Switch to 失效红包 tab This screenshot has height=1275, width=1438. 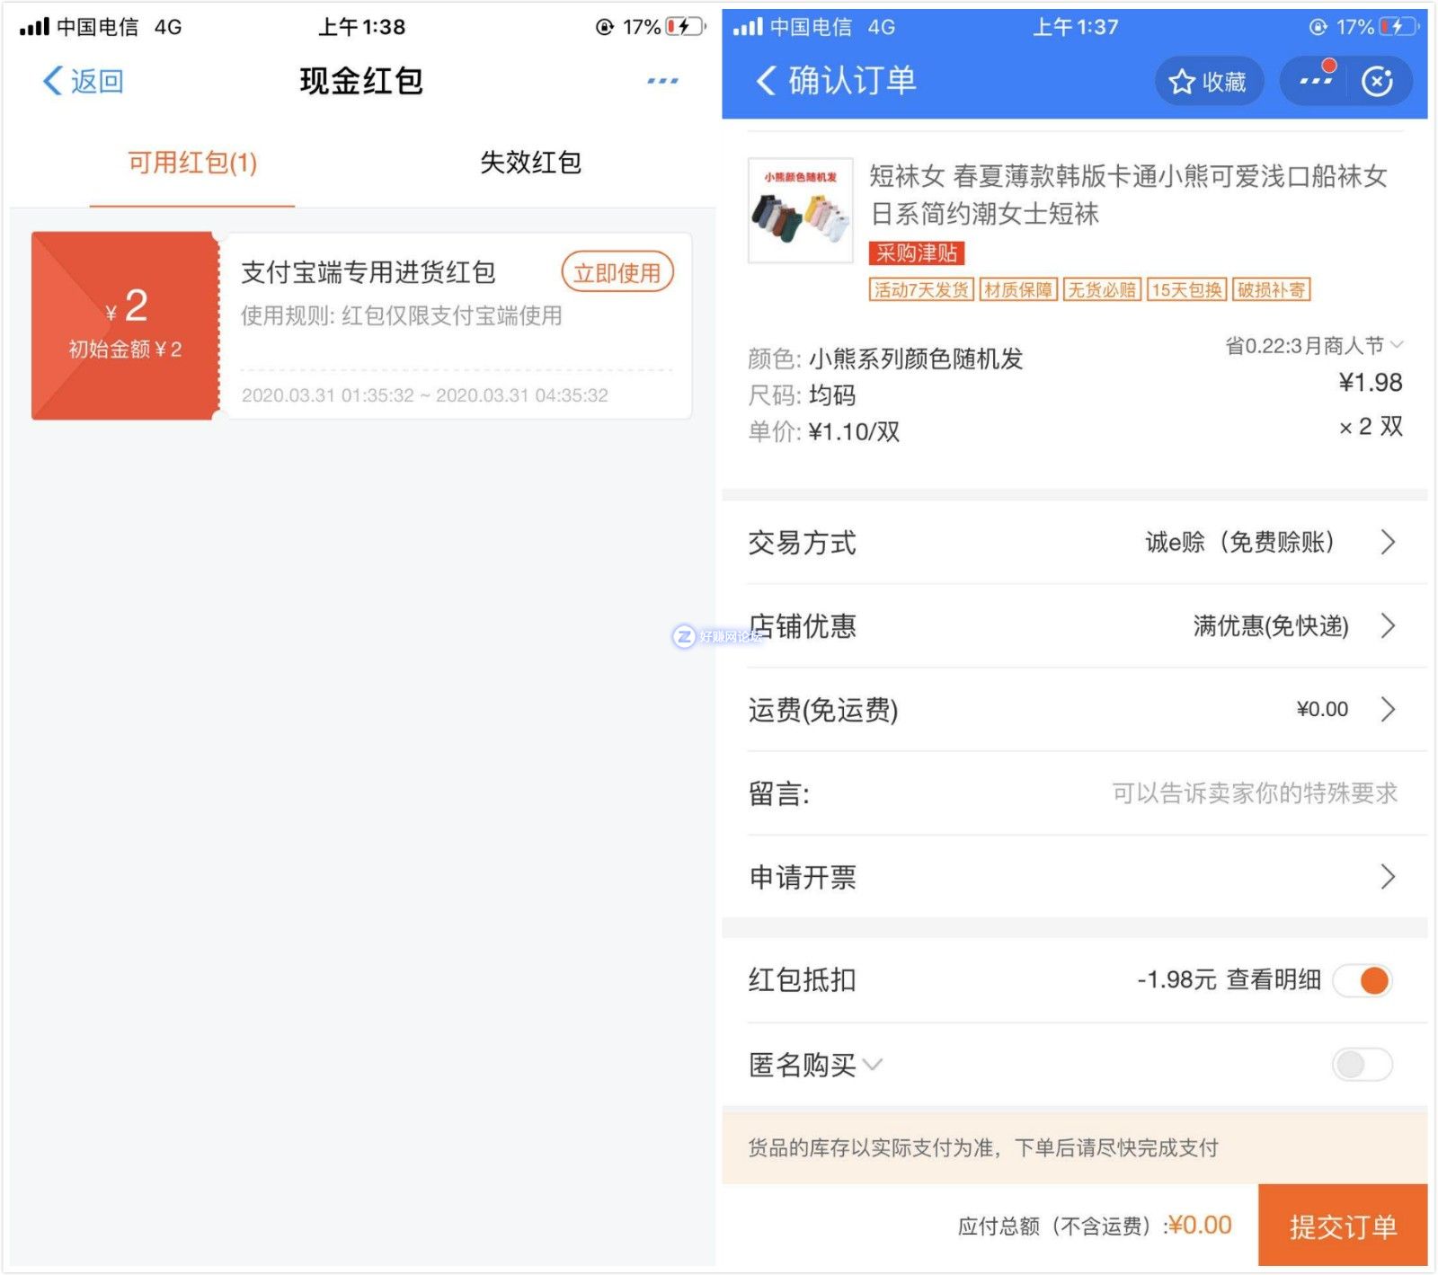530,164
